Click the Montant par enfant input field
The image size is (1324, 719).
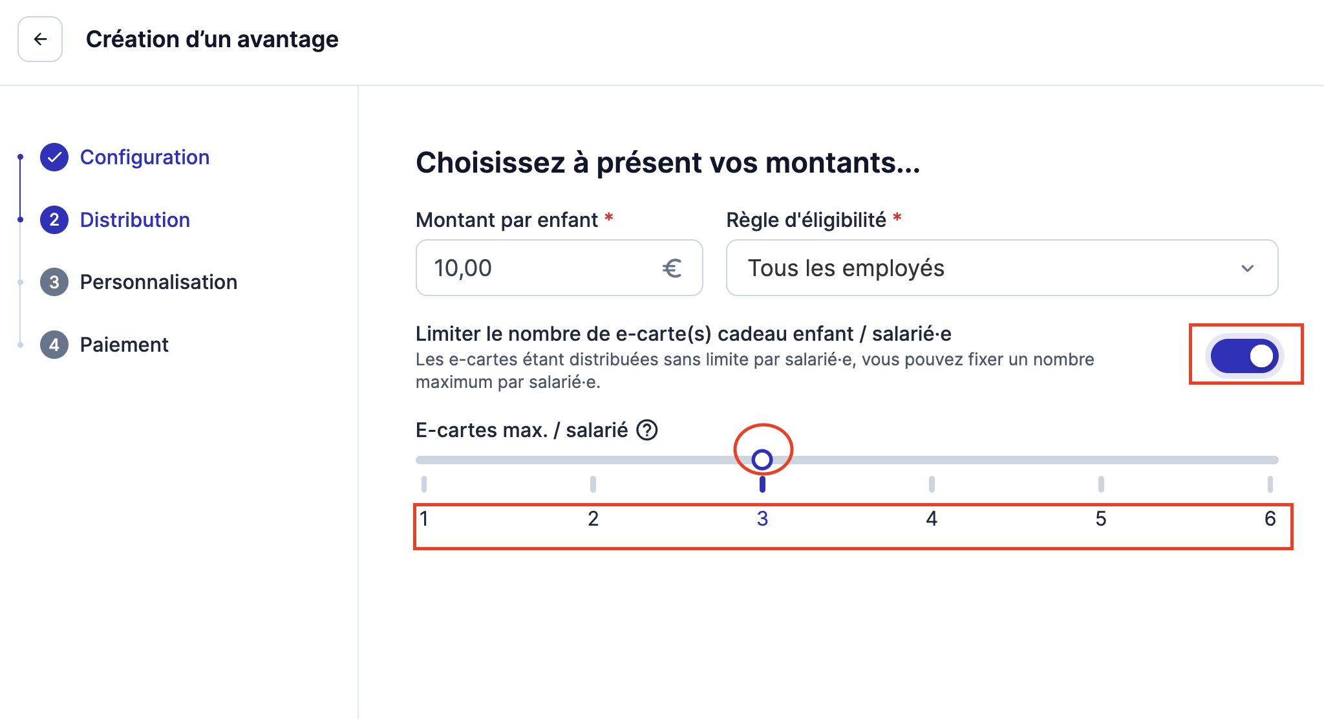559,268
